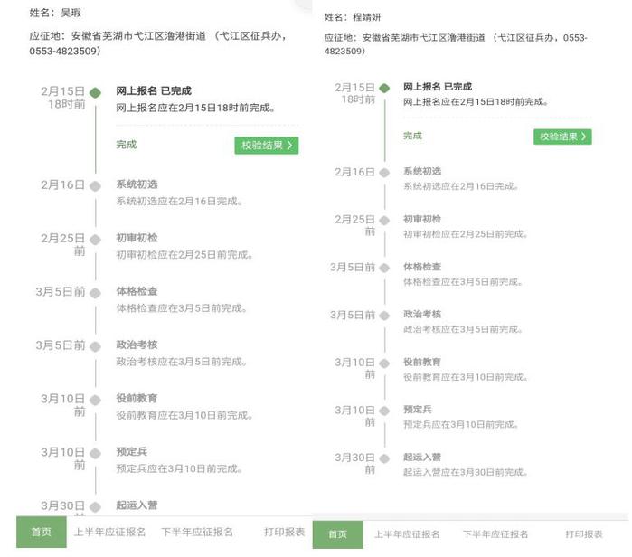632x557 pixels.
Task: Open 校验结果 in 程婧妍's panel
Action: click(x=561, y=137)
